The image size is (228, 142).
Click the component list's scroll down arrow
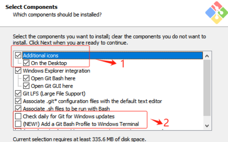click(207, 126)
